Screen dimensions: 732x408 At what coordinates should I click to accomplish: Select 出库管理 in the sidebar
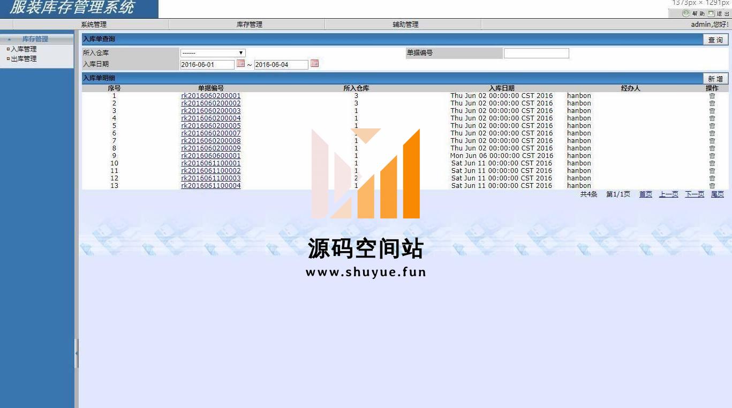(x=24, y=59)
